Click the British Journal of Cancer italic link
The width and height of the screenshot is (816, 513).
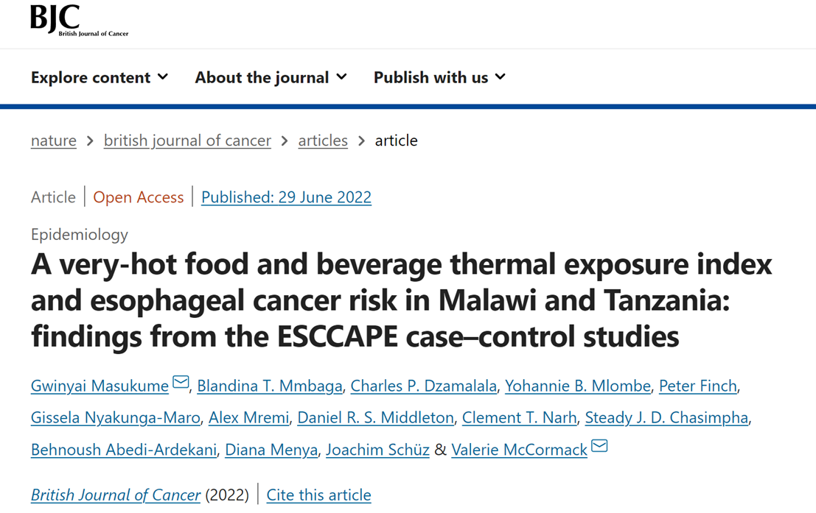(116, 495)
